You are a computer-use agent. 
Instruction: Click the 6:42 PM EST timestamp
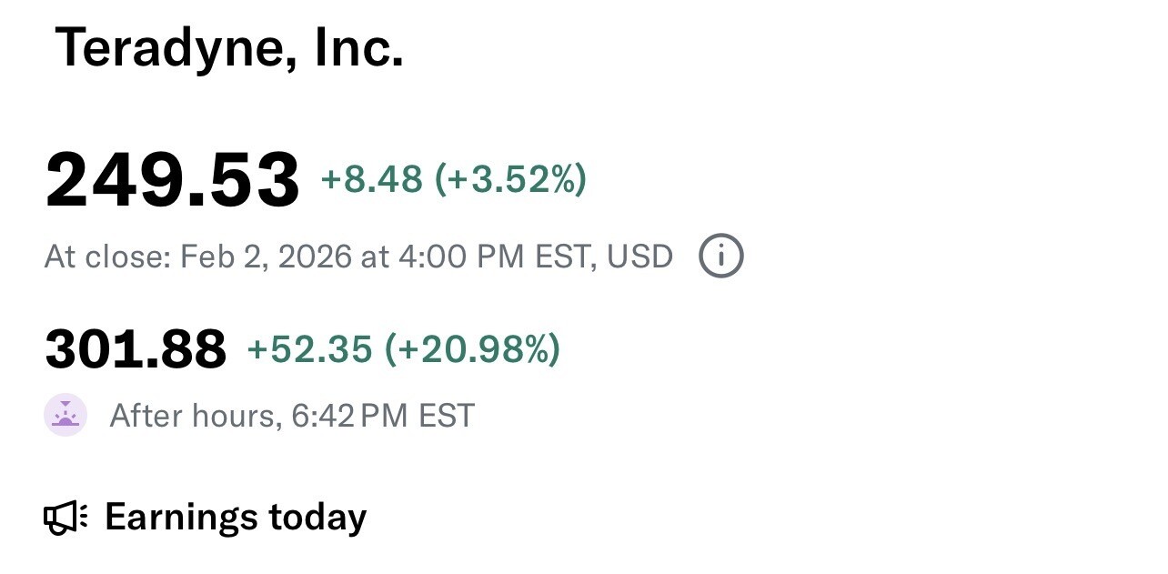tap(383, 416)
